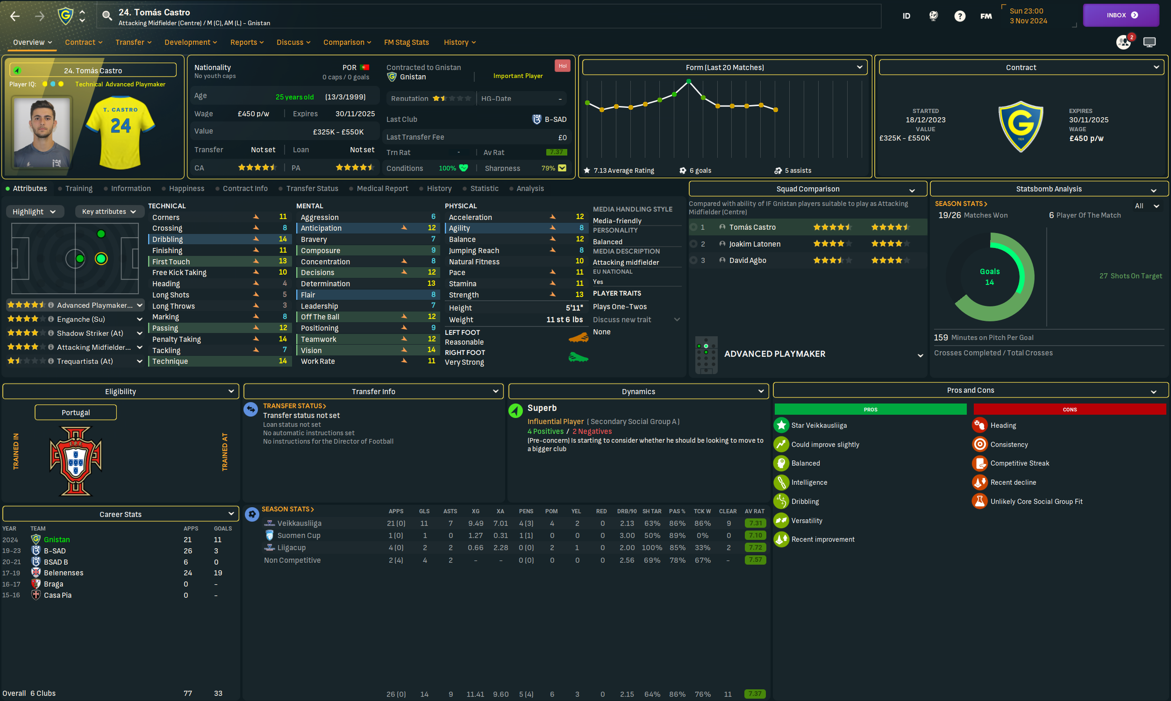Click the Transfer Status swap arrows icon
Screen dimensions: 1171x701
point(250,409)
